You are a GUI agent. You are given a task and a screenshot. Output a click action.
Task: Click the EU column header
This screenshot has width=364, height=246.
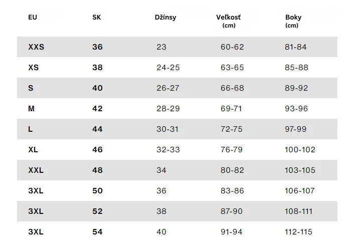tap(33, 18)
